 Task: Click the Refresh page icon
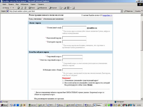[x=22, y=8]
